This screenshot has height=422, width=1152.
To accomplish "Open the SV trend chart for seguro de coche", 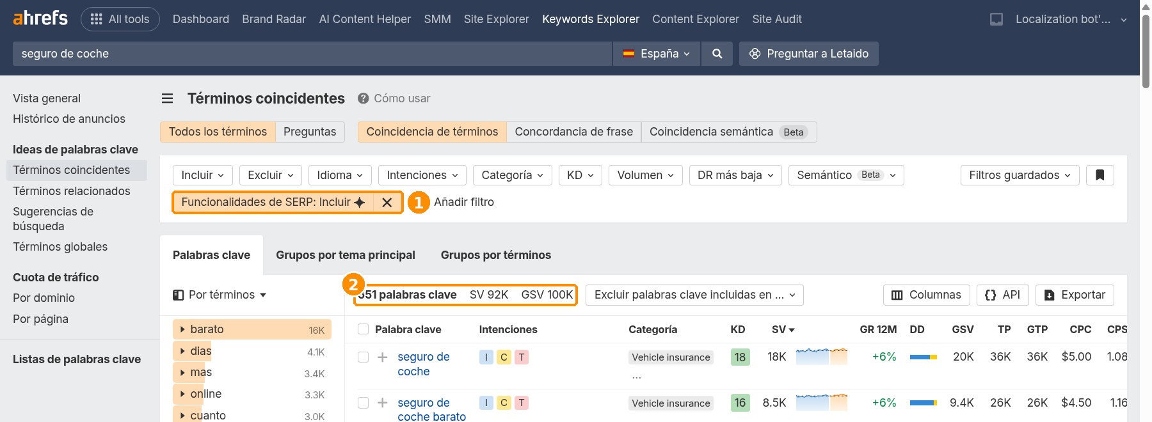I will click(x=822, y=356).
